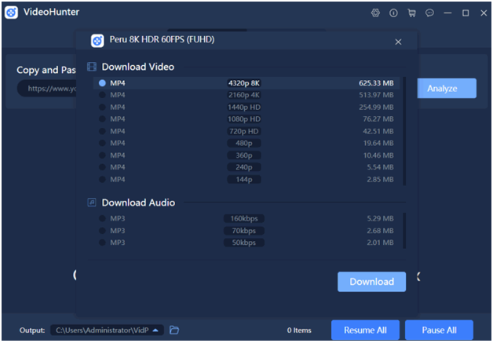
Task: Click the 625.33 MB size text
Action: (376, 83)
